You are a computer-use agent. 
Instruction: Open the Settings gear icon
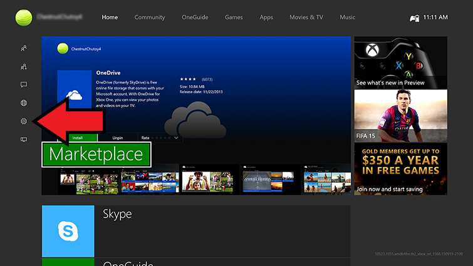coord(24,121)
